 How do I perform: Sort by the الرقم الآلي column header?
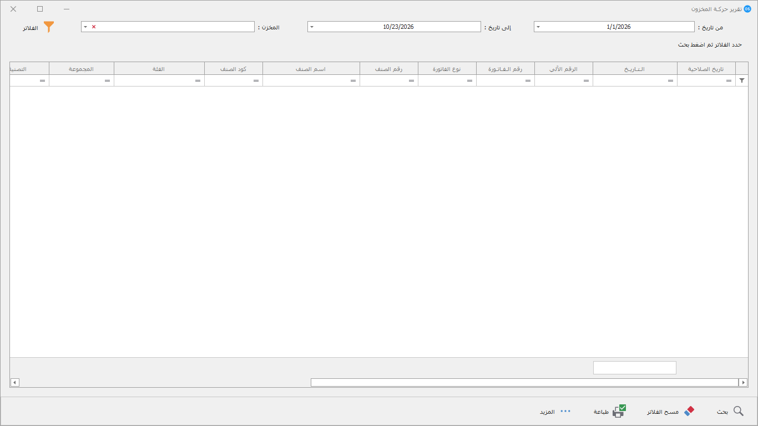[564, 69]
